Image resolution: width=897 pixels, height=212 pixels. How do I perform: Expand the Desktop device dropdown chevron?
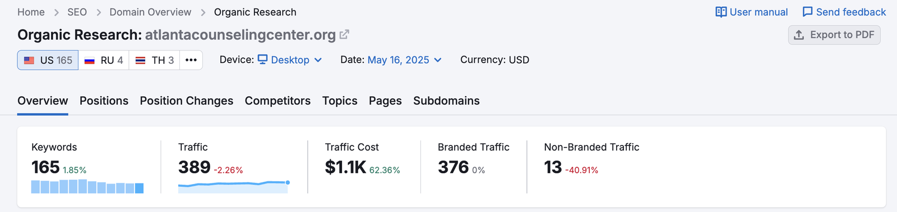(x=318, y=60)
